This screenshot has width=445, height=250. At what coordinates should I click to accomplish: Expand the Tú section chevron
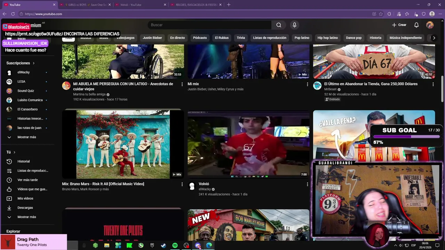point(14,152)
